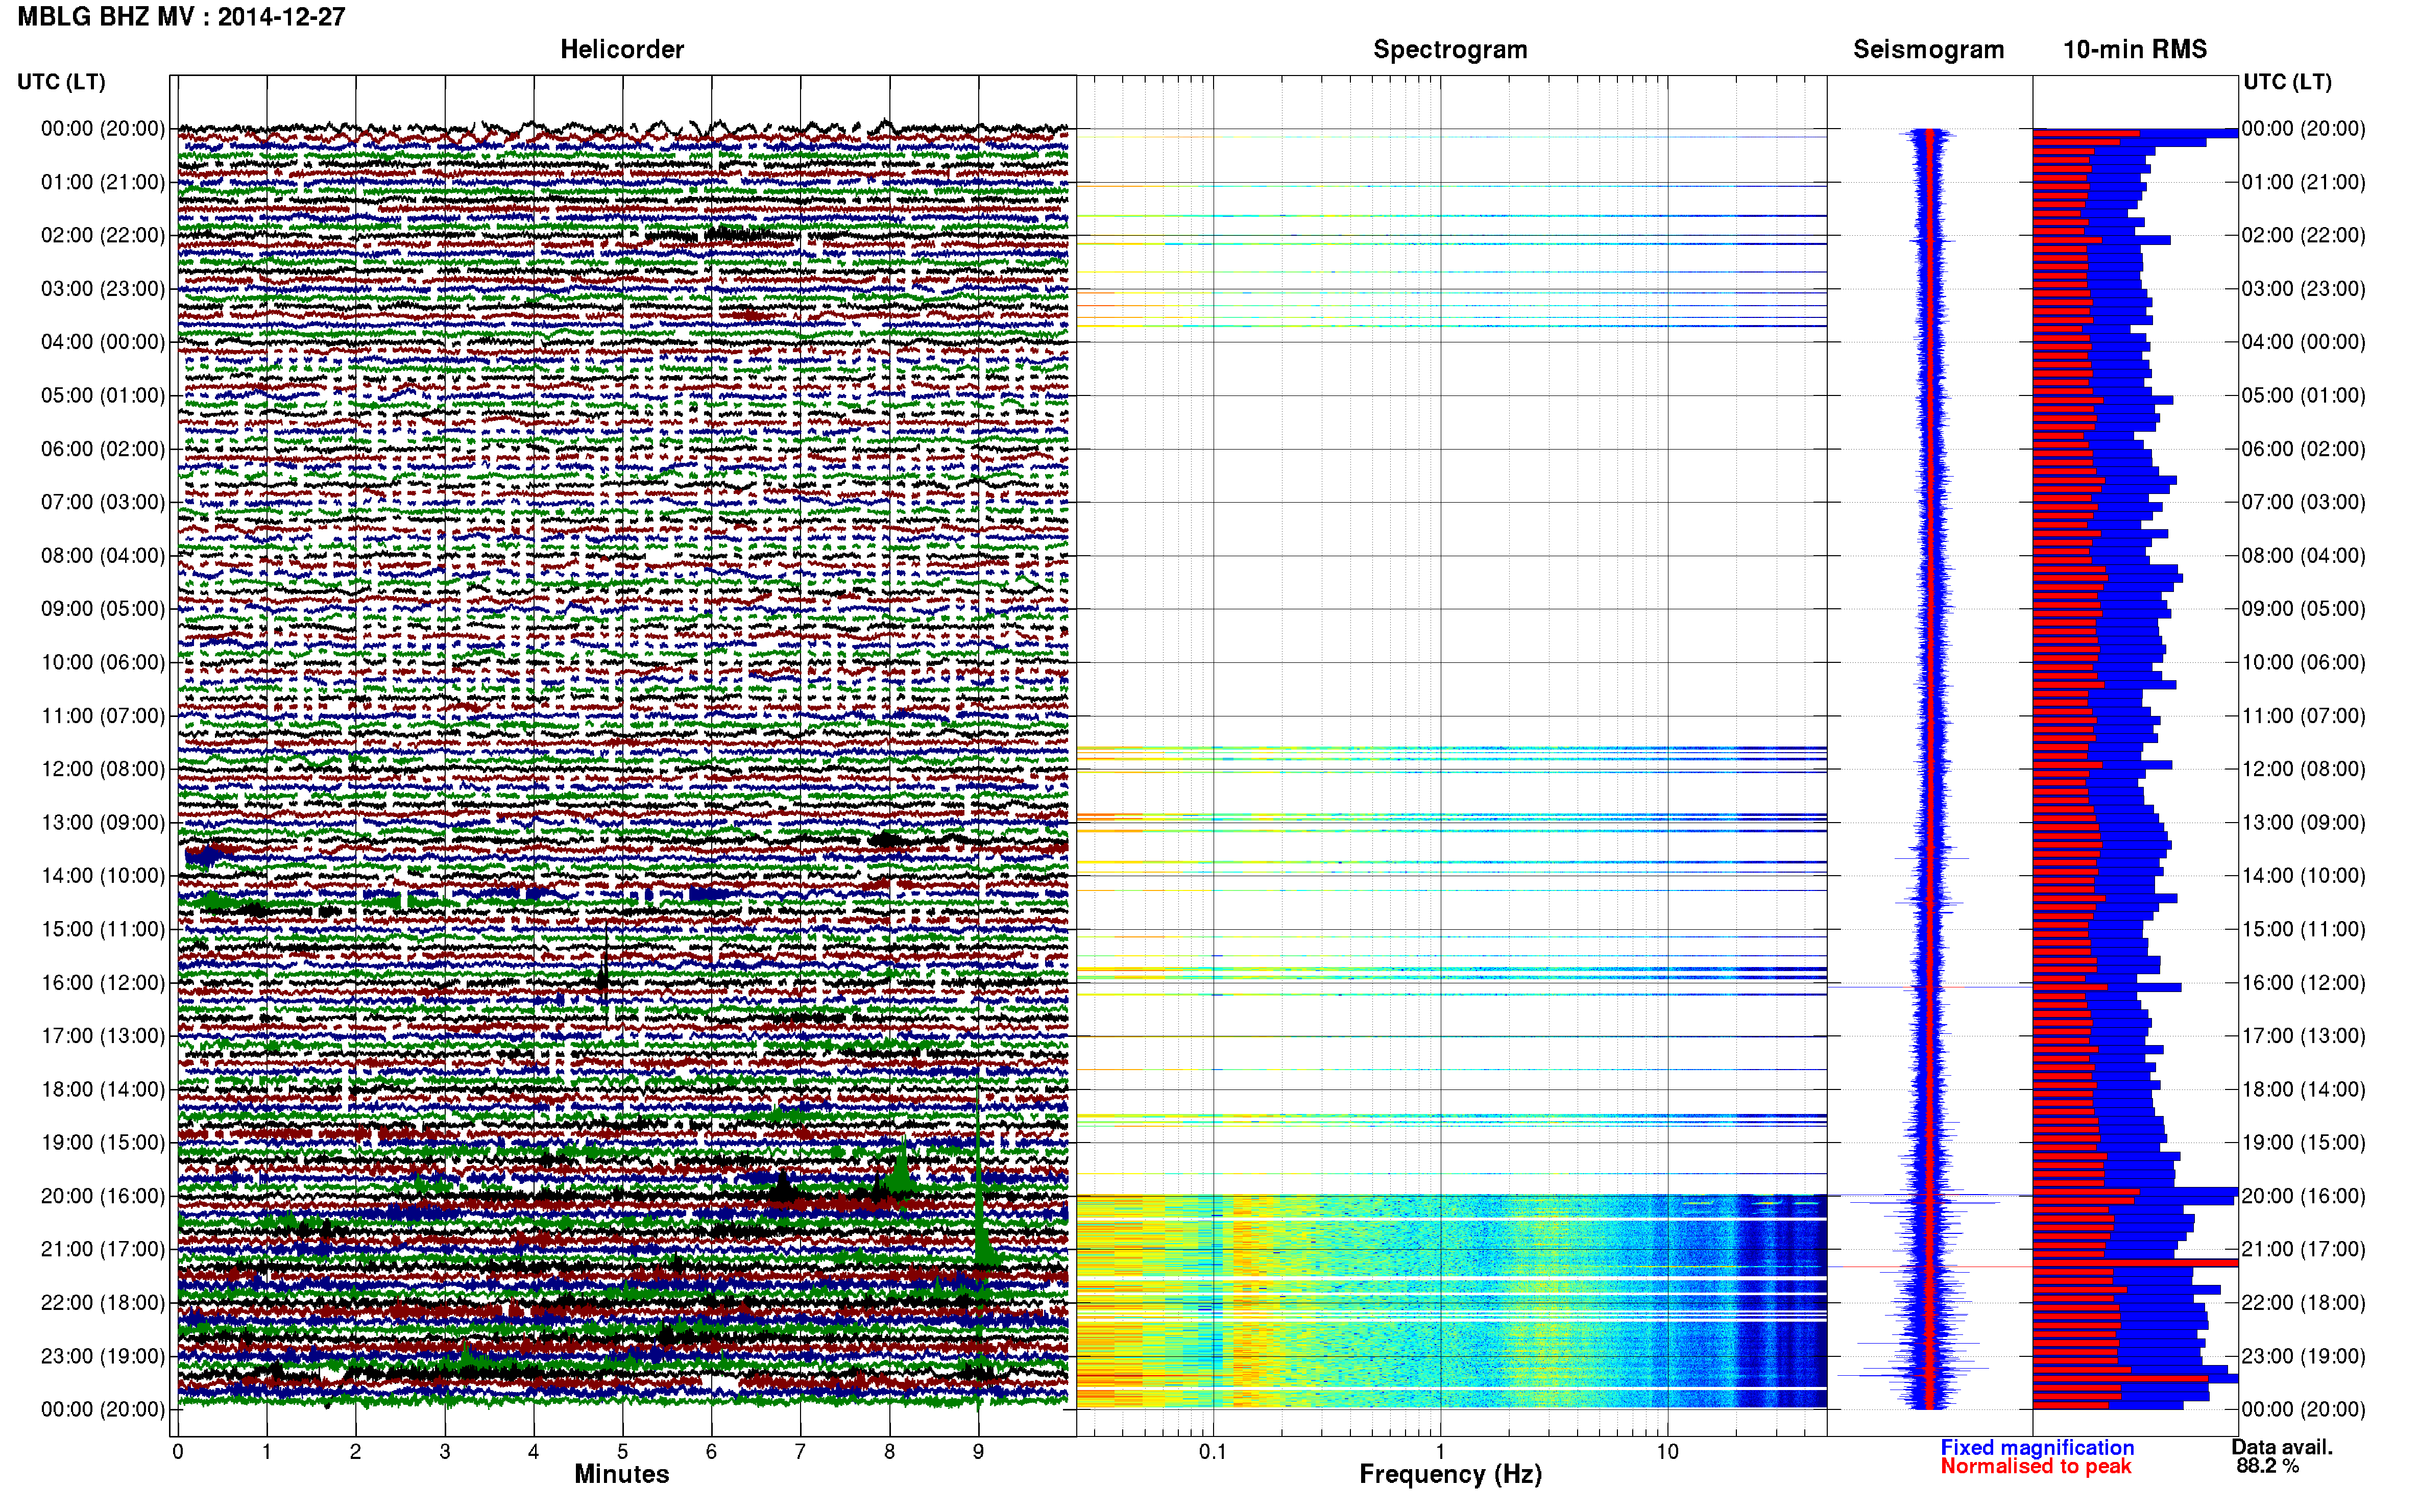Click 15:00 (11:00) on the RMS panel time axis

point(2303,929)
